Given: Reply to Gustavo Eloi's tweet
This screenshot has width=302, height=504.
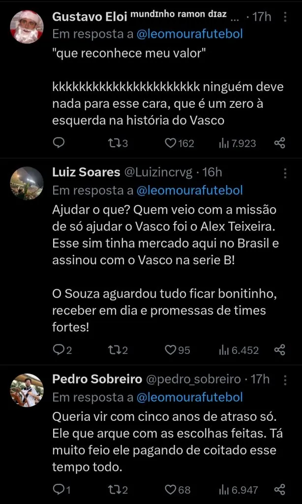Looking at the screenshot, I should [x=59, y=143].
